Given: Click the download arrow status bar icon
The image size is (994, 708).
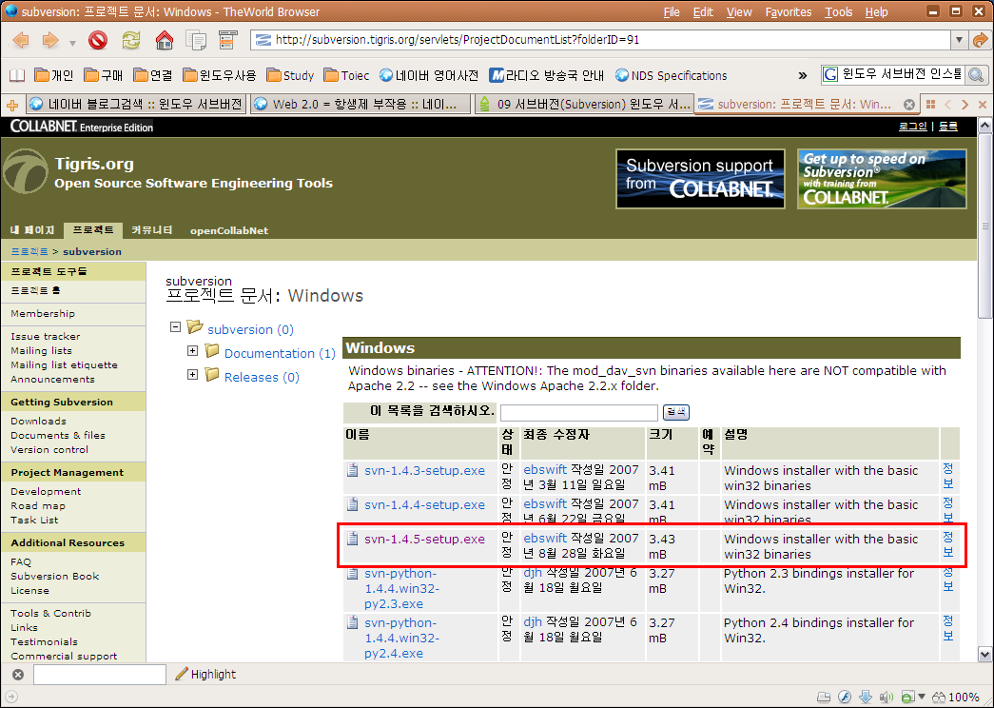Looking at the screenshot, I should coord(866,698).
